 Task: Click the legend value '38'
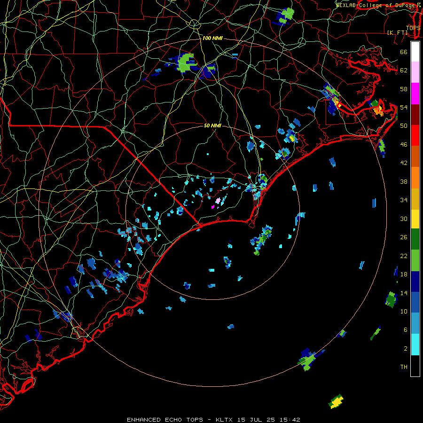point(404,181)
